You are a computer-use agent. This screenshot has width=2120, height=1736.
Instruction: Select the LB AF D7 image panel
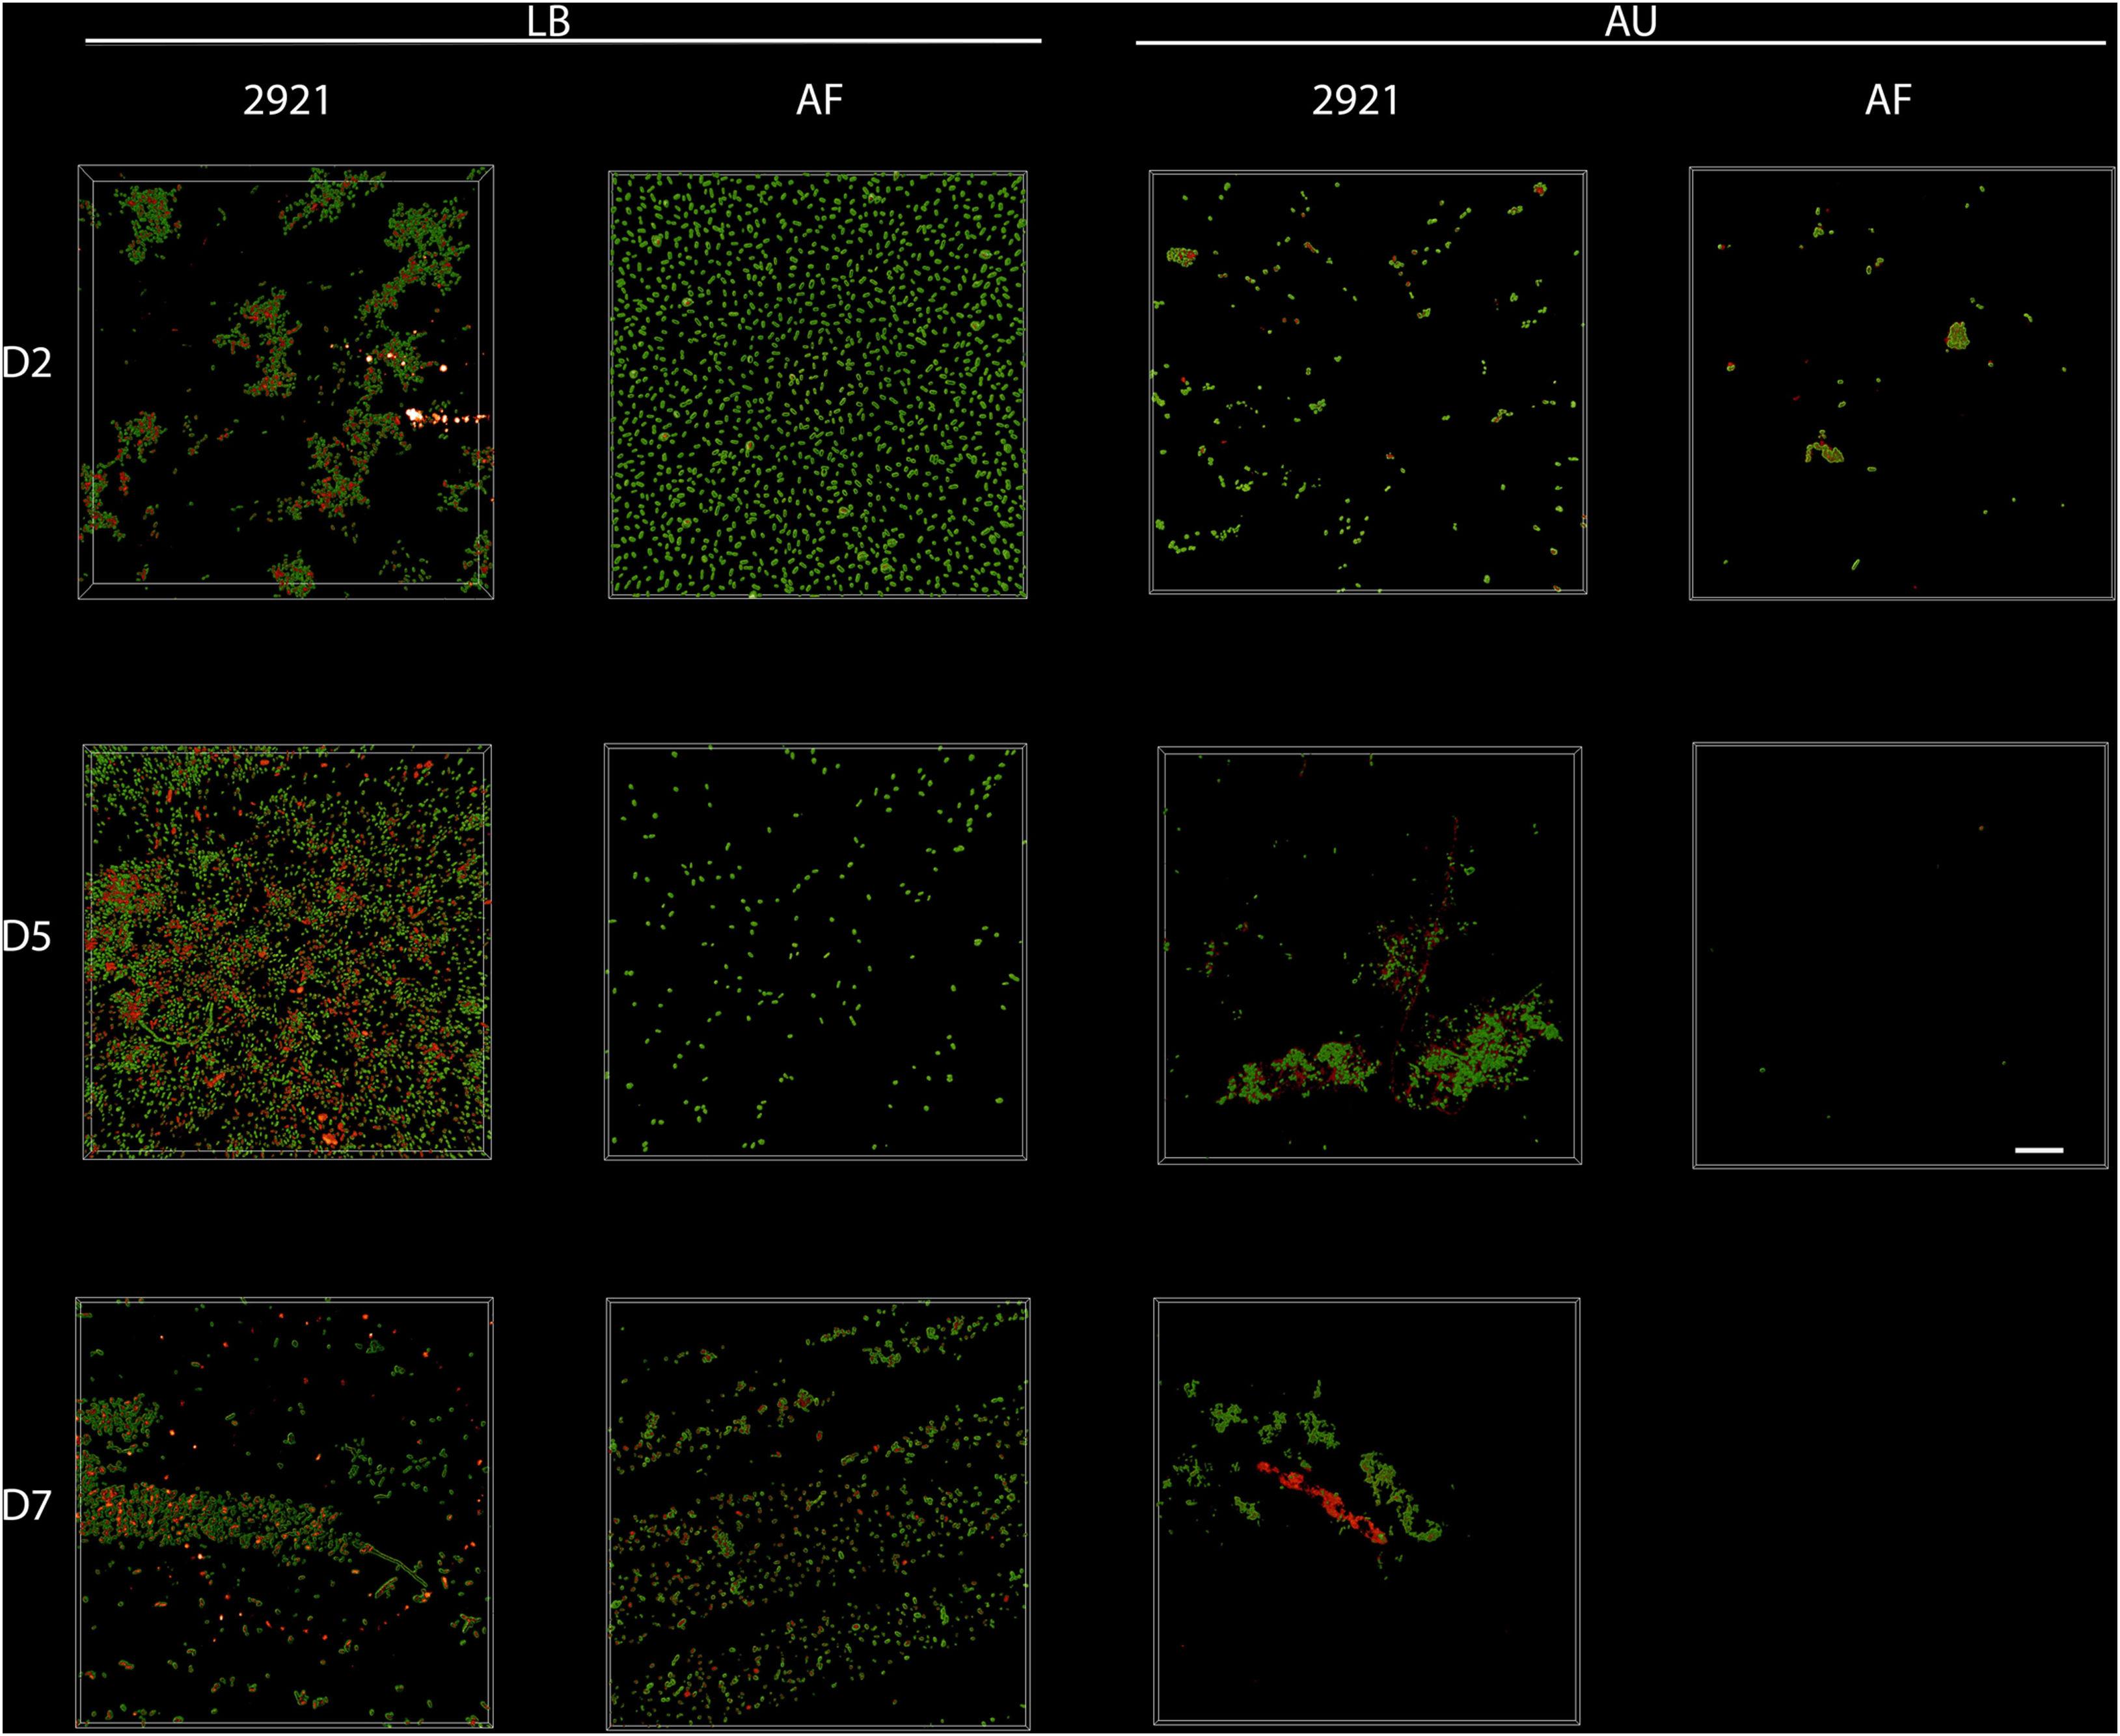coord(818,1513)
